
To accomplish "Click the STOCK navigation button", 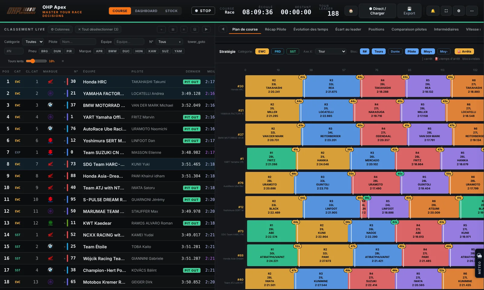I will point(171,11).
